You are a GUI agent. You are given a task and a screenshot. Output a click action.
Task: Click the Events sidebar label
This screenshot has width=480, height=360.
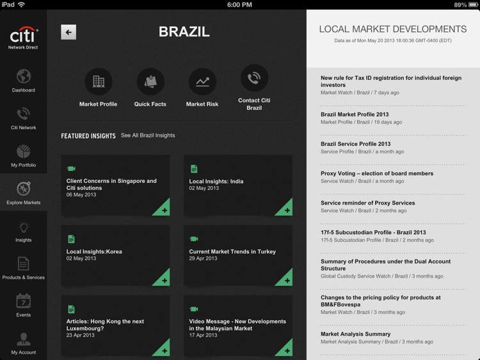coord(24,315)
